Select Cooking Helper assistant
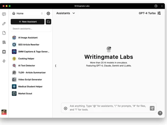167x125 pixels. click(x=31, y=59)
